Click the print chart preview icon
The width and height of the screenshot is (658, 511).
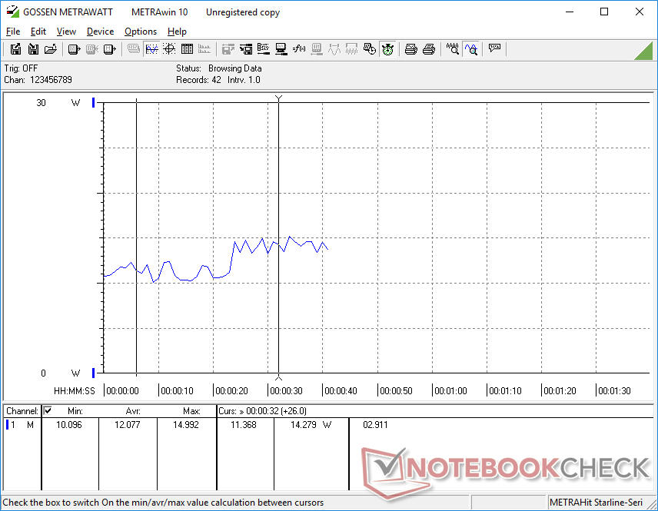click(x=410, y=49)
